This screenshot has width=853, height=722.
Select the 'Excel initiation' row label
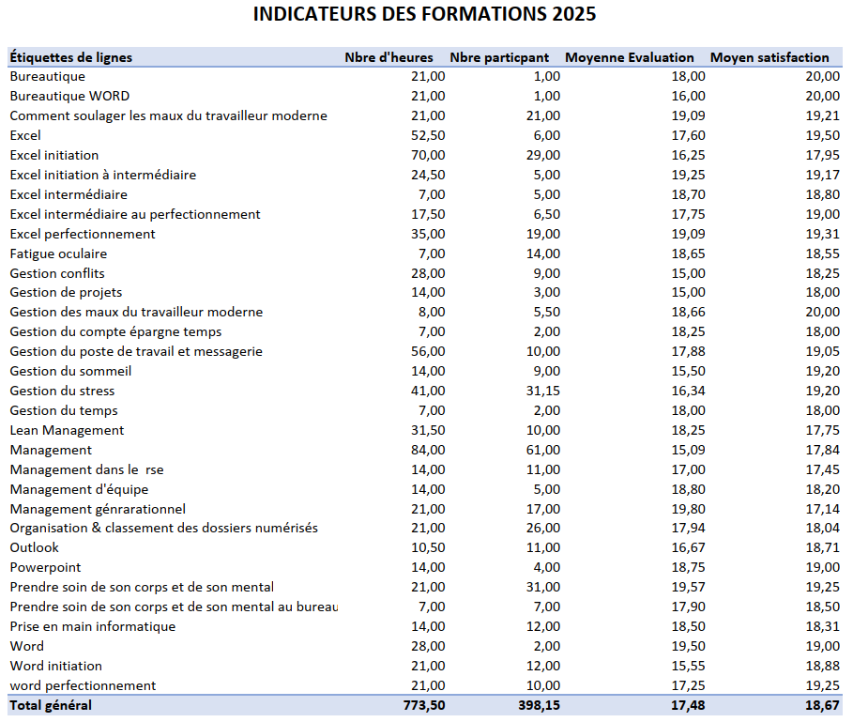[54, 155]
